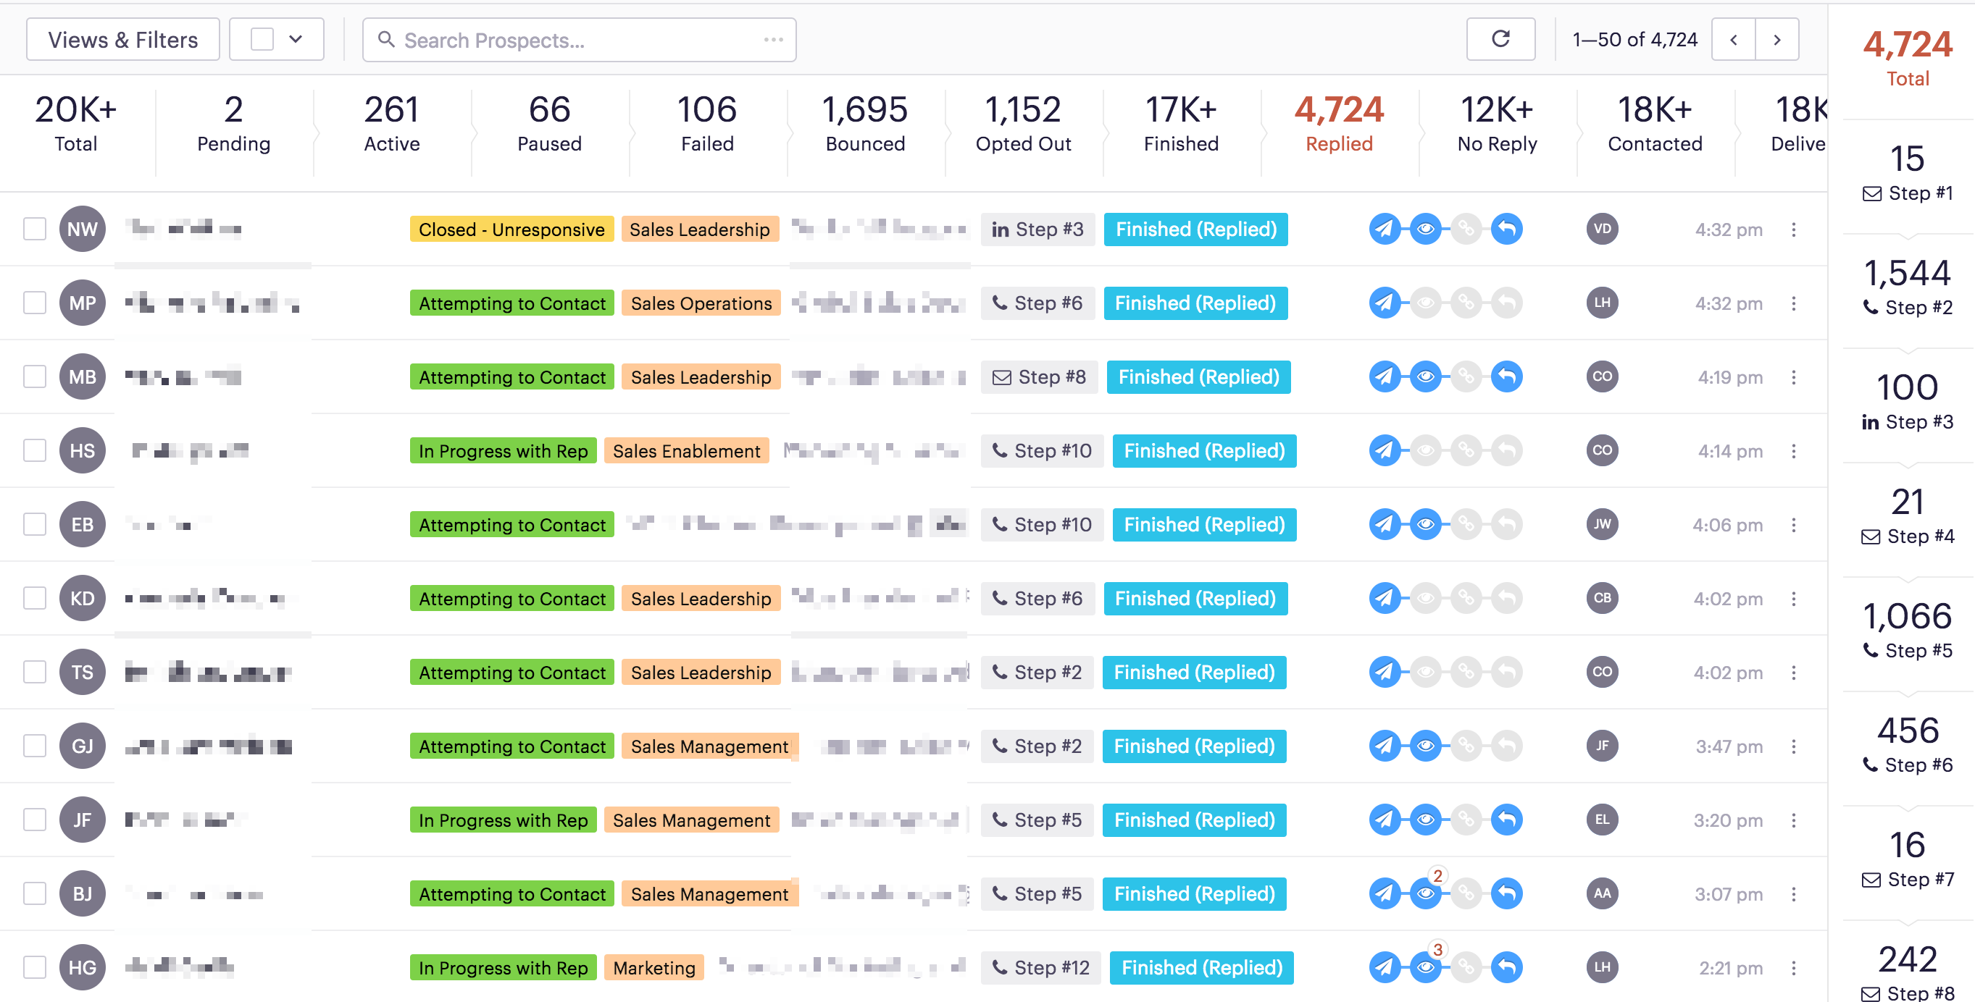Go to next page of prospects
This screenshot has height=1002, width=1975.
[1777, 39]
